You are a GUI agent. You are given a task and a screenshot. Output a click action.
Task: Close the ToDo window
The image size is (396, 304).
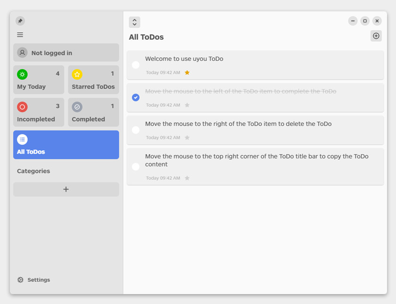(377, 21)
